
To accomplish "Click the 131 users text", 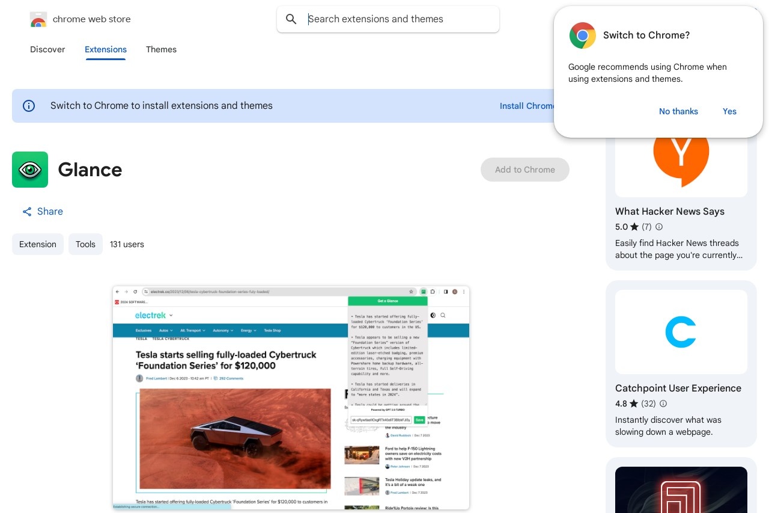I will tap(127, 244).
